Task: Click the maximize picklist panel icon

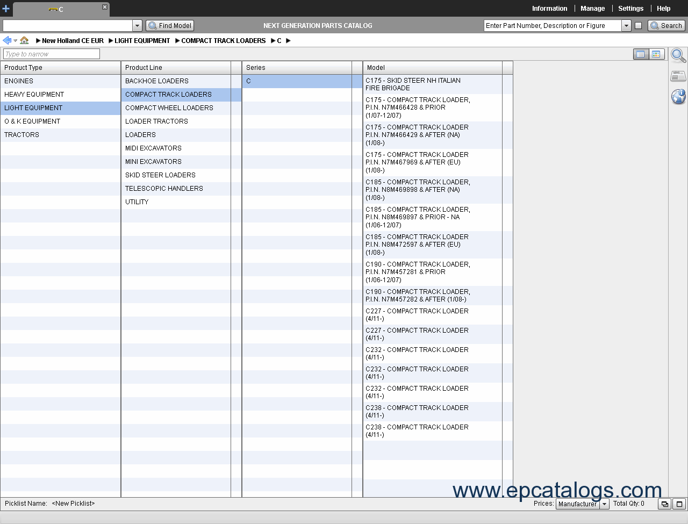Action: (x=679, y=504)
